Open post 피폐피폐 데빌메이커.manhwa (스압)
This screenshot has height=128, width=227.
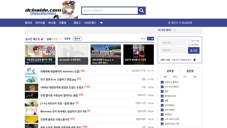coord(60,71)
